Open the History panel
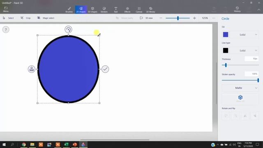Image resolution: width=263 pixels, height=148 pixels. click(x=237, y=9)
